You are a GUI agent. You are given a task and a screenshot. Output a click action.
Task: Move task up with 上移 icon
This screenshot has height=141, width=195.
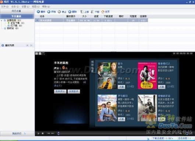pos(82,12)
